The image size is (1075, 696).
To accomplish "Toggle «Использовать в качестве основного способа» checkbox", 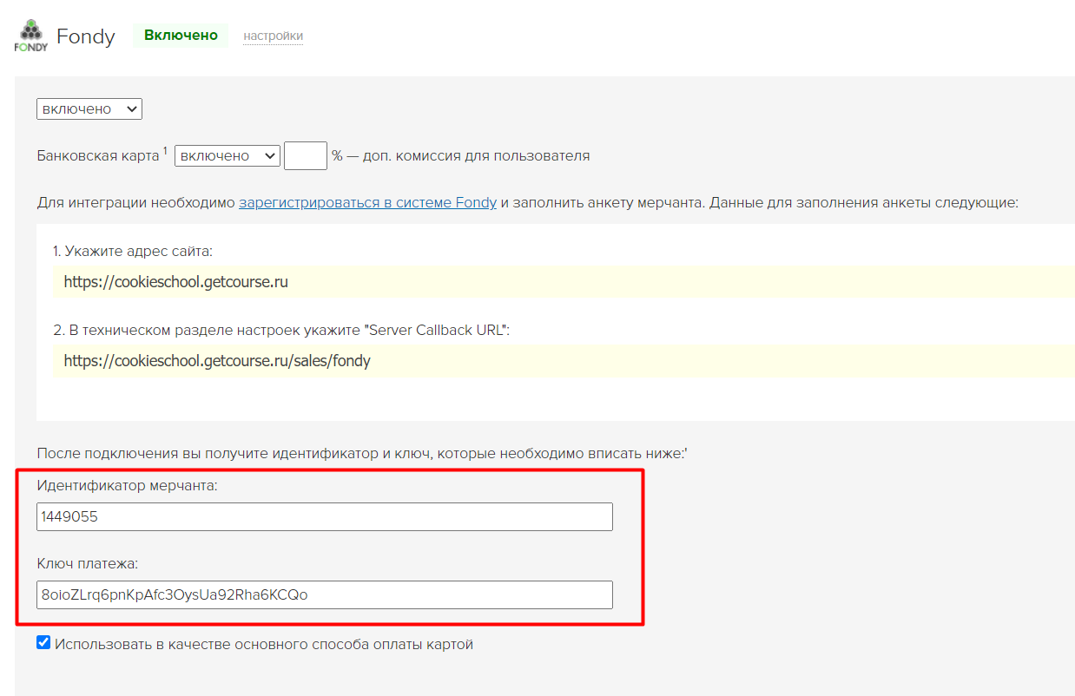I will [x=43, y=643].
